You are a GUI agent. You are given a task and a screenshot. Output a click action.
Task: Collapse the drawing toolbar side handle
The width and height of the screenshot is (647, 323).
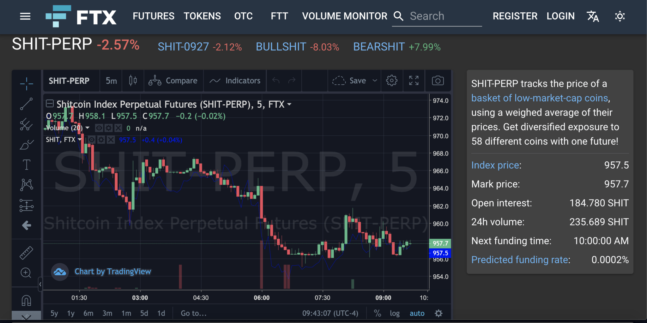(x=40, y=284)
